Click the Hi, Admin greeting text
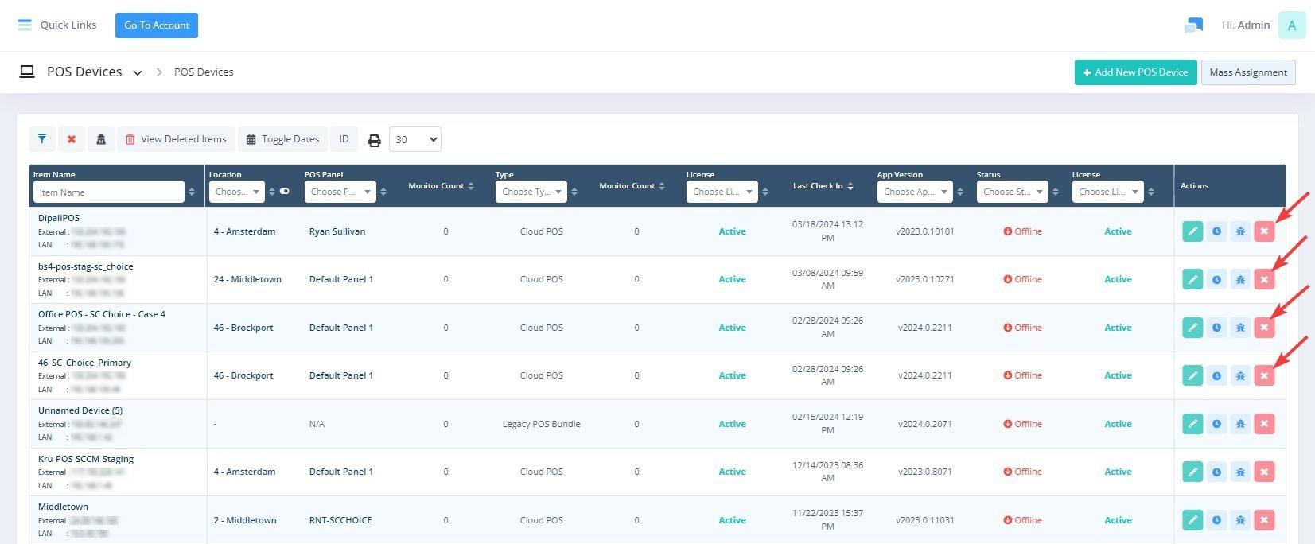Image resolution: width=1315 pixels, height=544 pixels. point(1246,25)
